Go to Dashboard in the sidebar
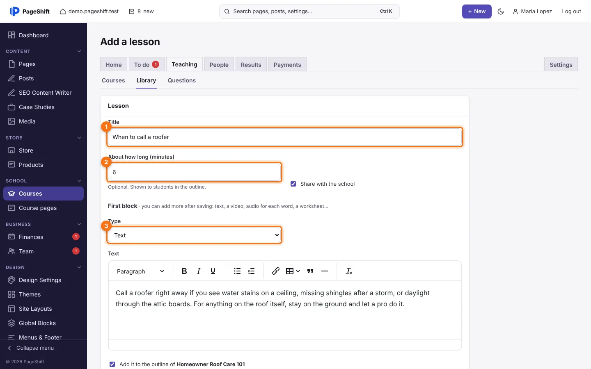 pyautogui.click(x=44, y=35)
